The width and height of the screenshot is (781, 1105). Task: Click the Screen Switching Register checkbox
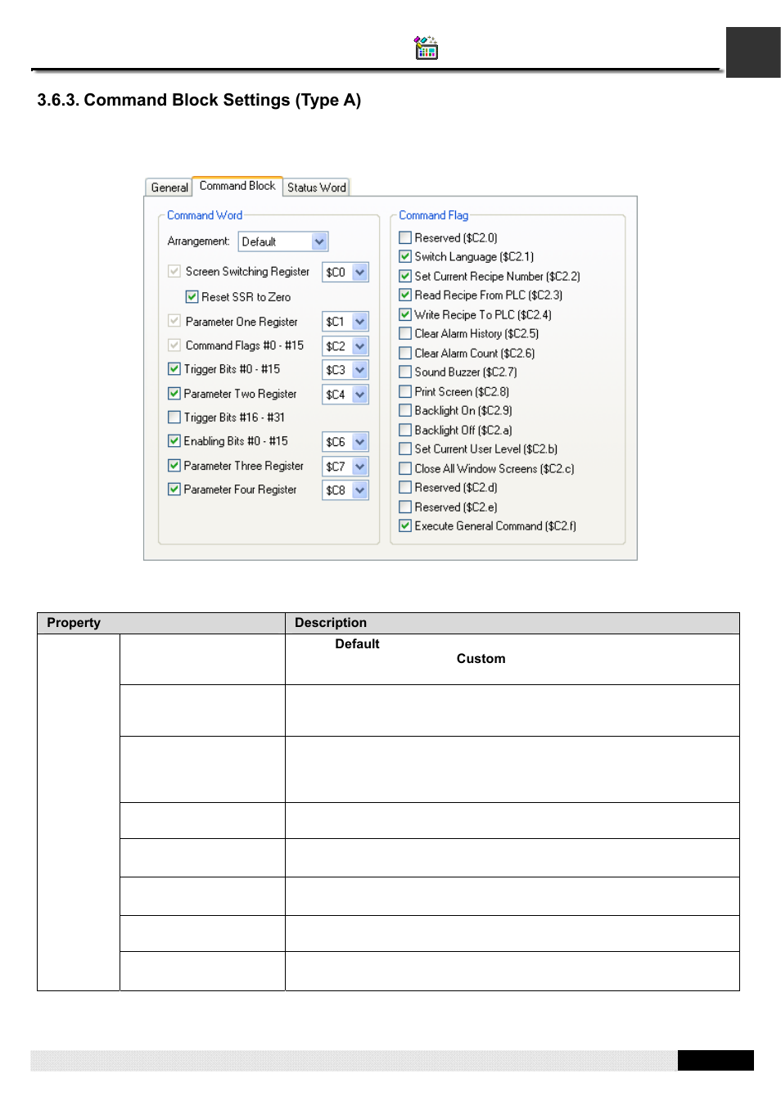pos(174,272)
